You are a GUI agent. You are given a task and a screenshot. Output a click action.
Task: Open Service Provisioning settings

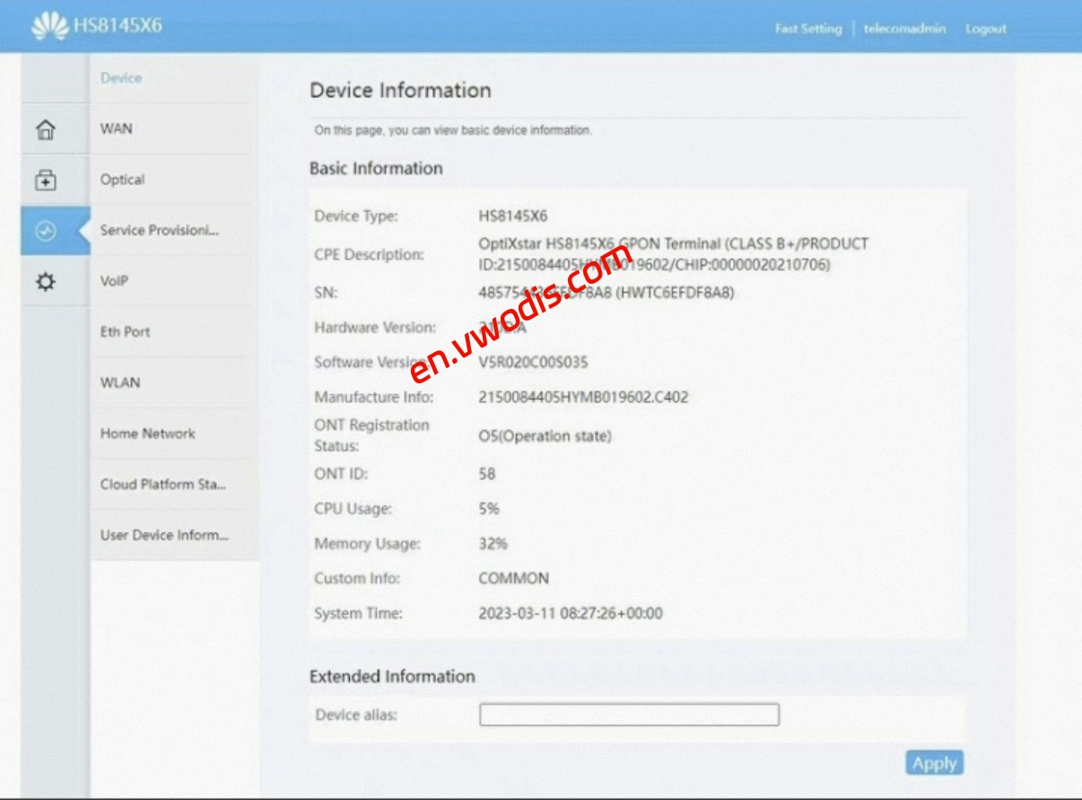158,230
